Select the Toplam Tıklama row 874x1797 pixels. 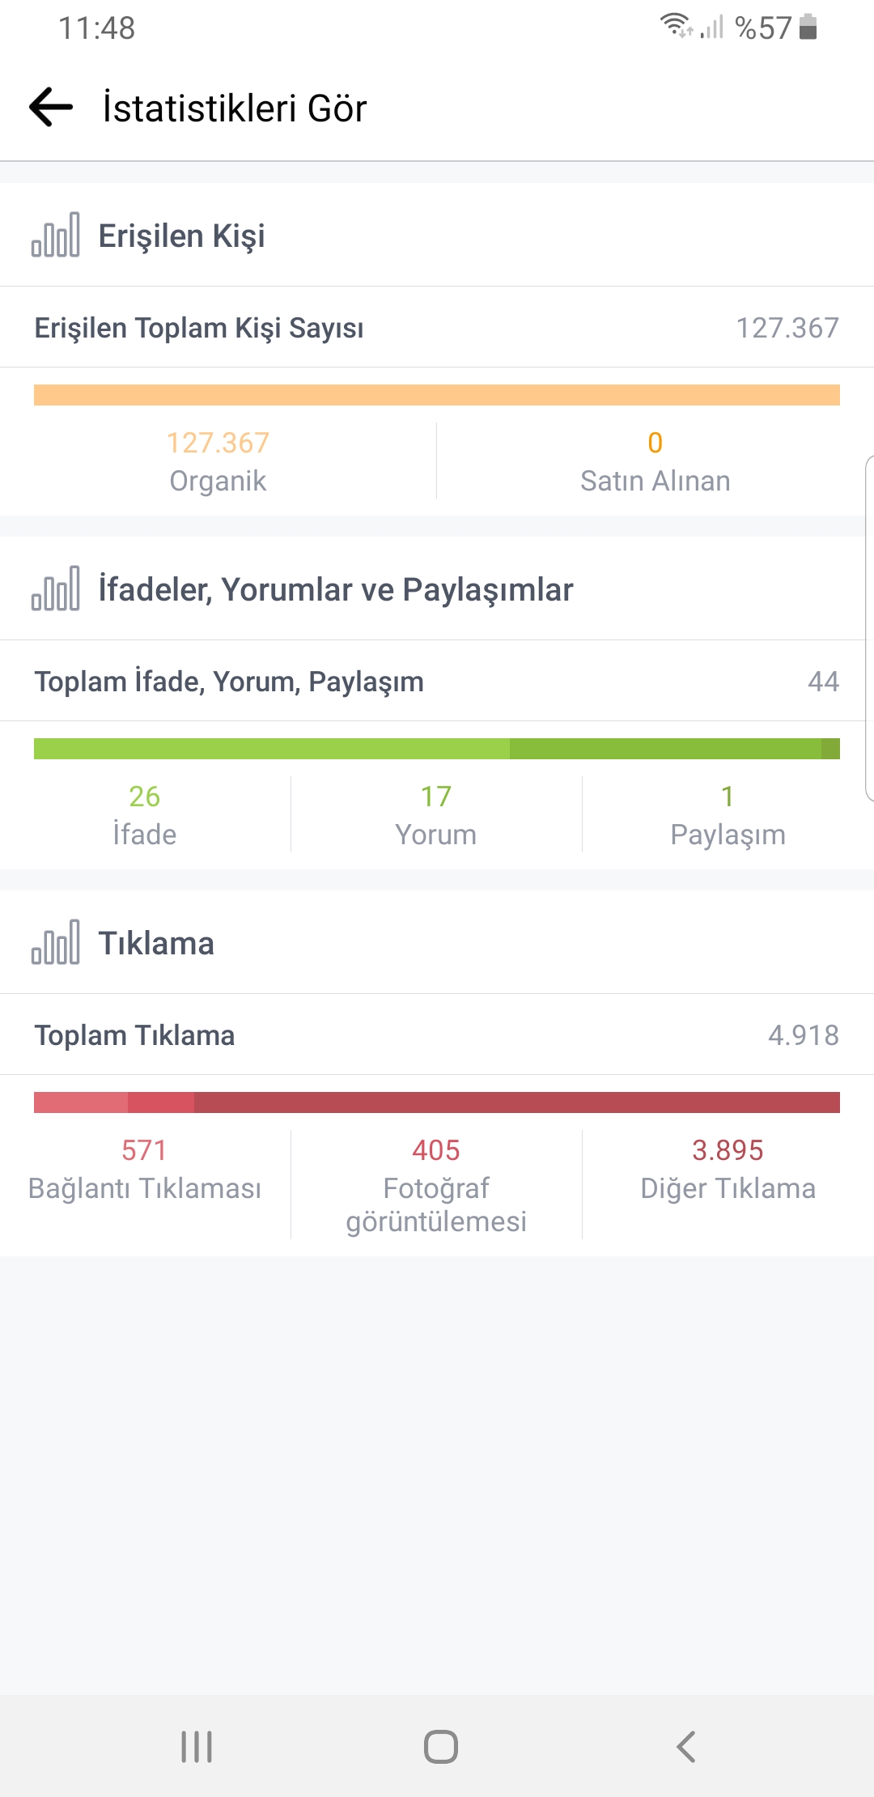click(x=437, y=1034)
